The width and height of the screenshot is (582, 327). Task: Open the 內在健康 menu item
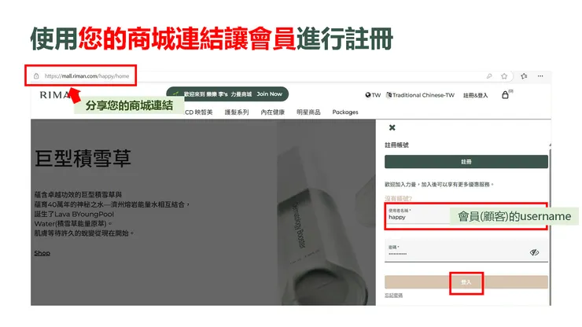[x=272, y=112]
